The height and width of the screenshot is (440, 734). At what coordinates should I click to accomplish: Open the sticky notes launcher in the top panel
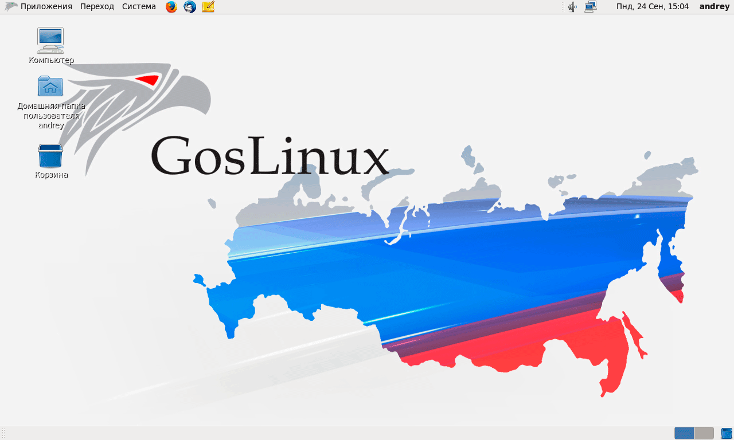click(208, 7)
